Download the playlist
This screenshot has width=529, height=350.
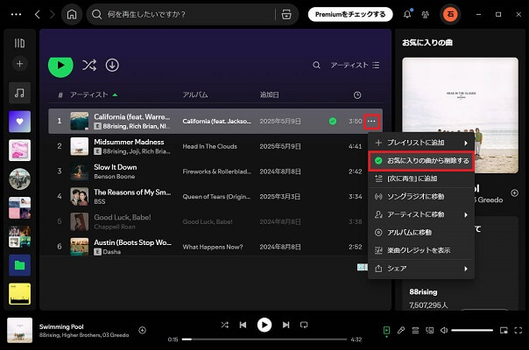[x=112, y=65]
